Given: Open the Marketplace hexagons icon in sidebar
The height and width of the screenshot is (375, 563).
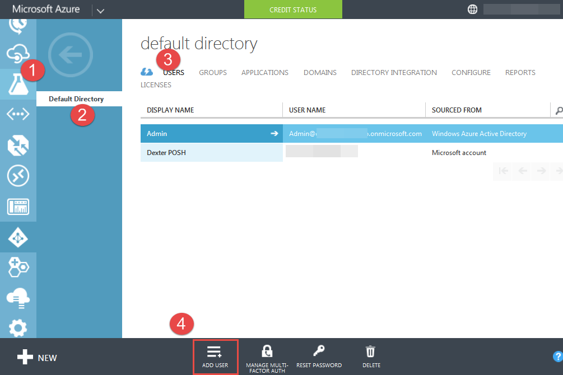Looking at the screenshot, I should [18, 268].
